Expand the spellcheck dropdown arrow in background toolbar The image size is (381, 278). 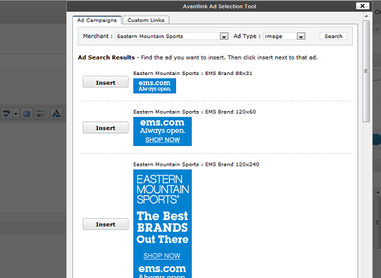coord(16,114)
